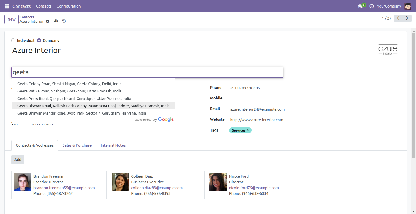Screen dimensions: 416x214
Task: Open Brandon Freeman's photo
Action: pyautogui.click(x=23, y=182)
